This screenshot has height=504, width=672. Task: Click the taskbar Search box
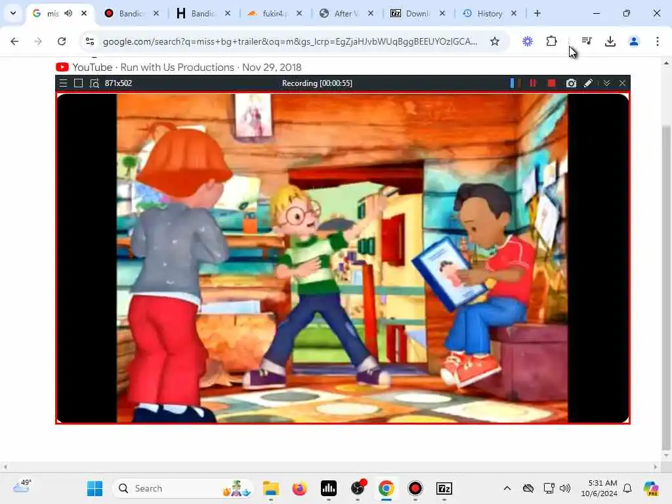point(184,488)
